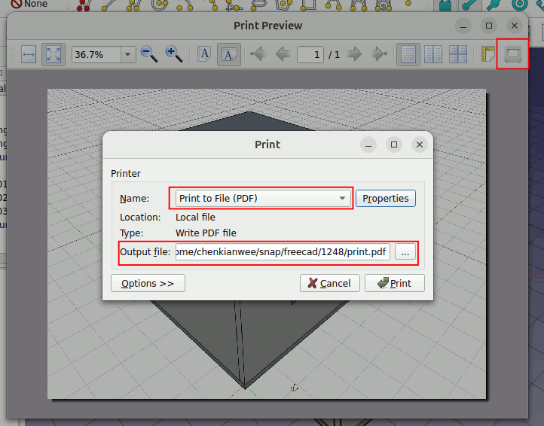Show single page view mode
The width and height of the screenshot is (544, 426).
[x=408, y=54]
